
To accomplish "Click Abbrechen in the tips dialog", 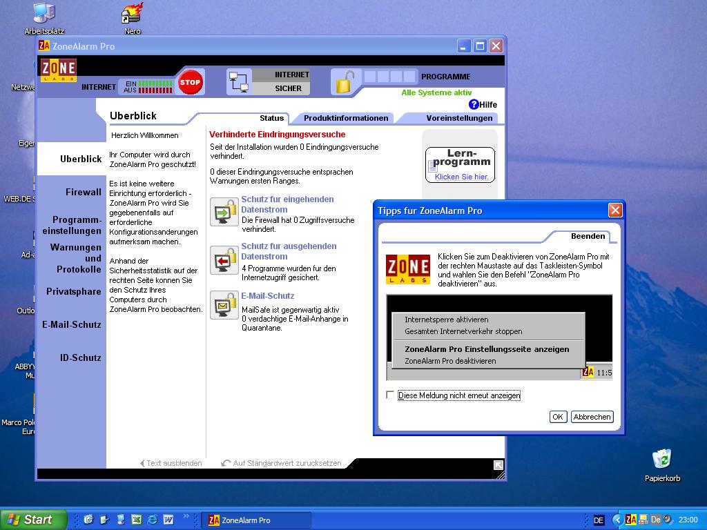I will click(x=592, y=417).
